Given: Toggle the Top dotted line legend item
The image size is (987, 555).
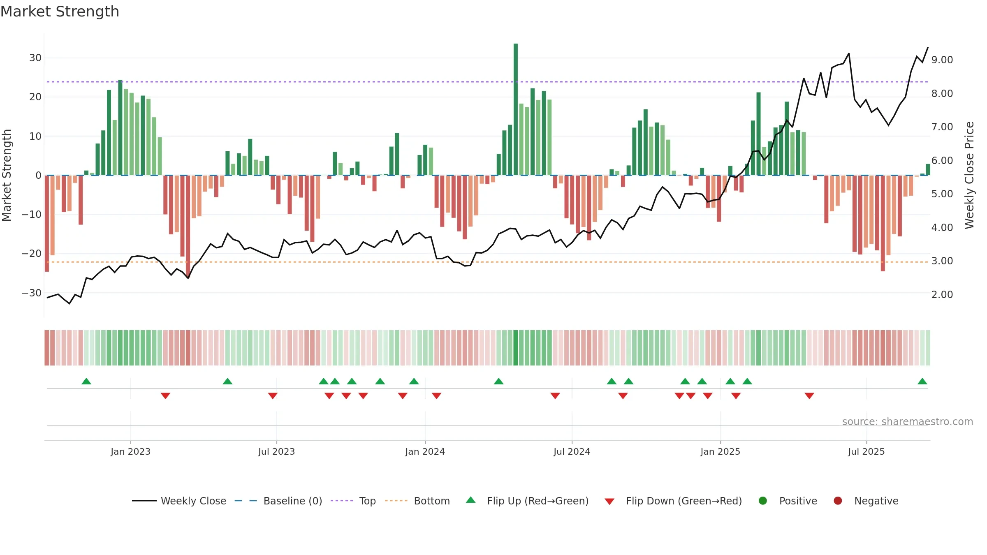Looking at the screenshot, I should point(353,501).
